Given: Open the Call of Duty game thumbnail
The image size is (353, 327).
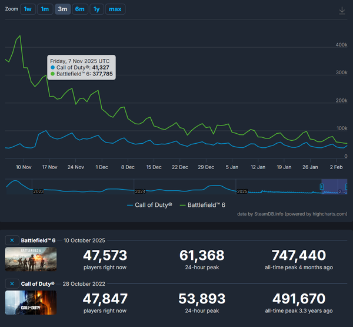Looking at the screenshot, I should 31,303.
